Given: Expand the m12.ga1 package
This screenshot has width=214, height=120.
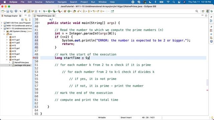Looking at the screenshot, I should 7,48.
